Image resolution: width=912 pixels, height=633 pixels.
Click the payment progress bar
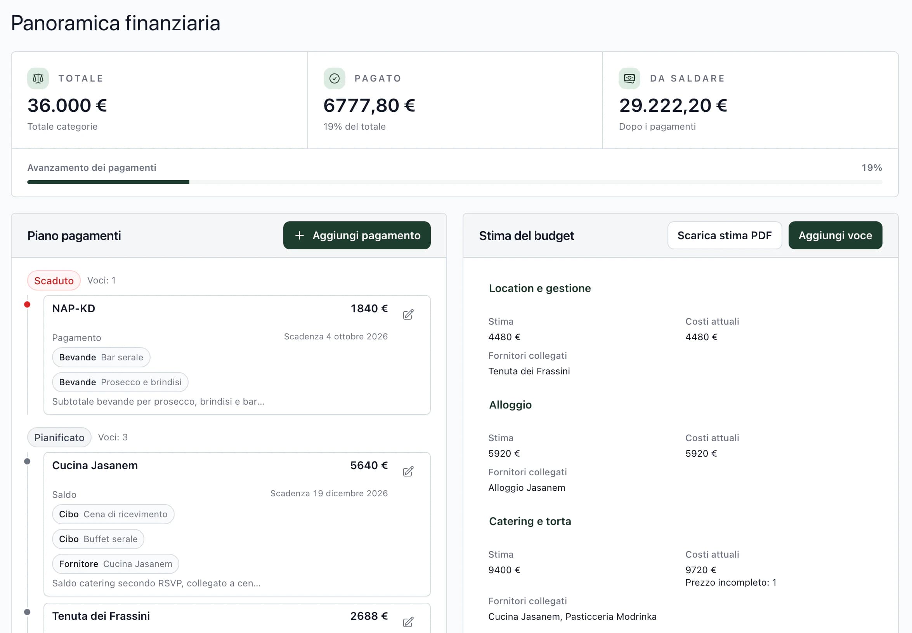[454, 182]
